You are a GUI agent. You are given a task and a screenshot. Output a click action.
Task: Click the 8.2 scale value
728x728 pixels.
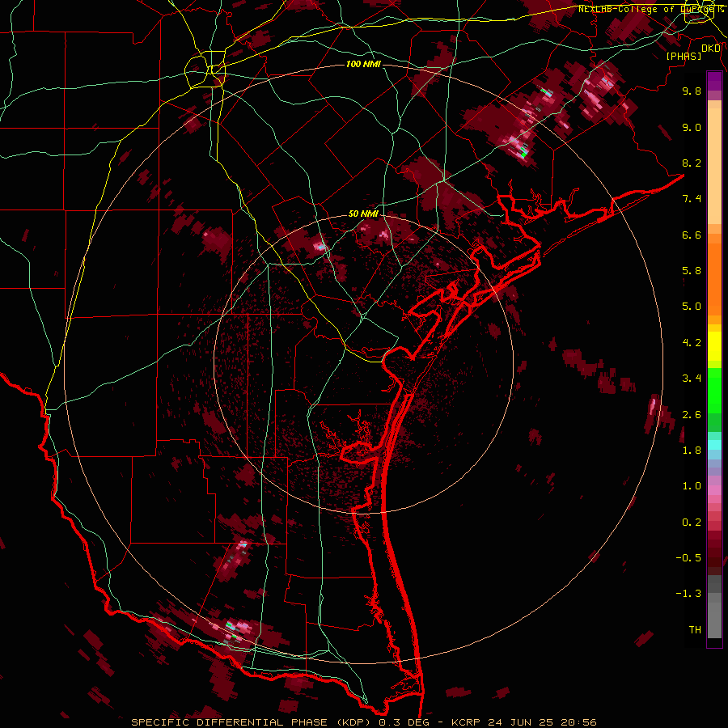(692, 163)
